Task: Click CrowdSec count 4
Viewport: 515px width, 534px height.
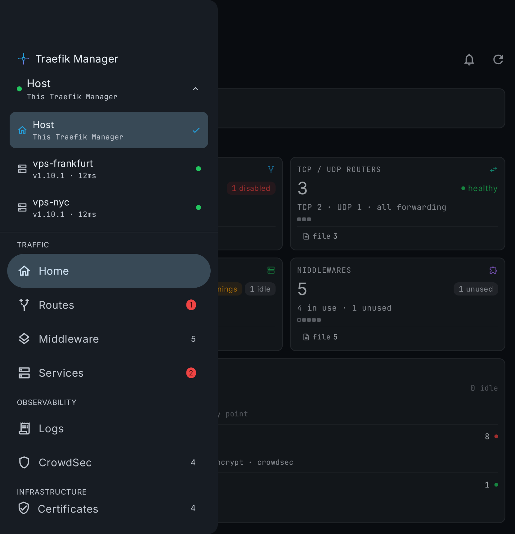Action: coord(193,463)
